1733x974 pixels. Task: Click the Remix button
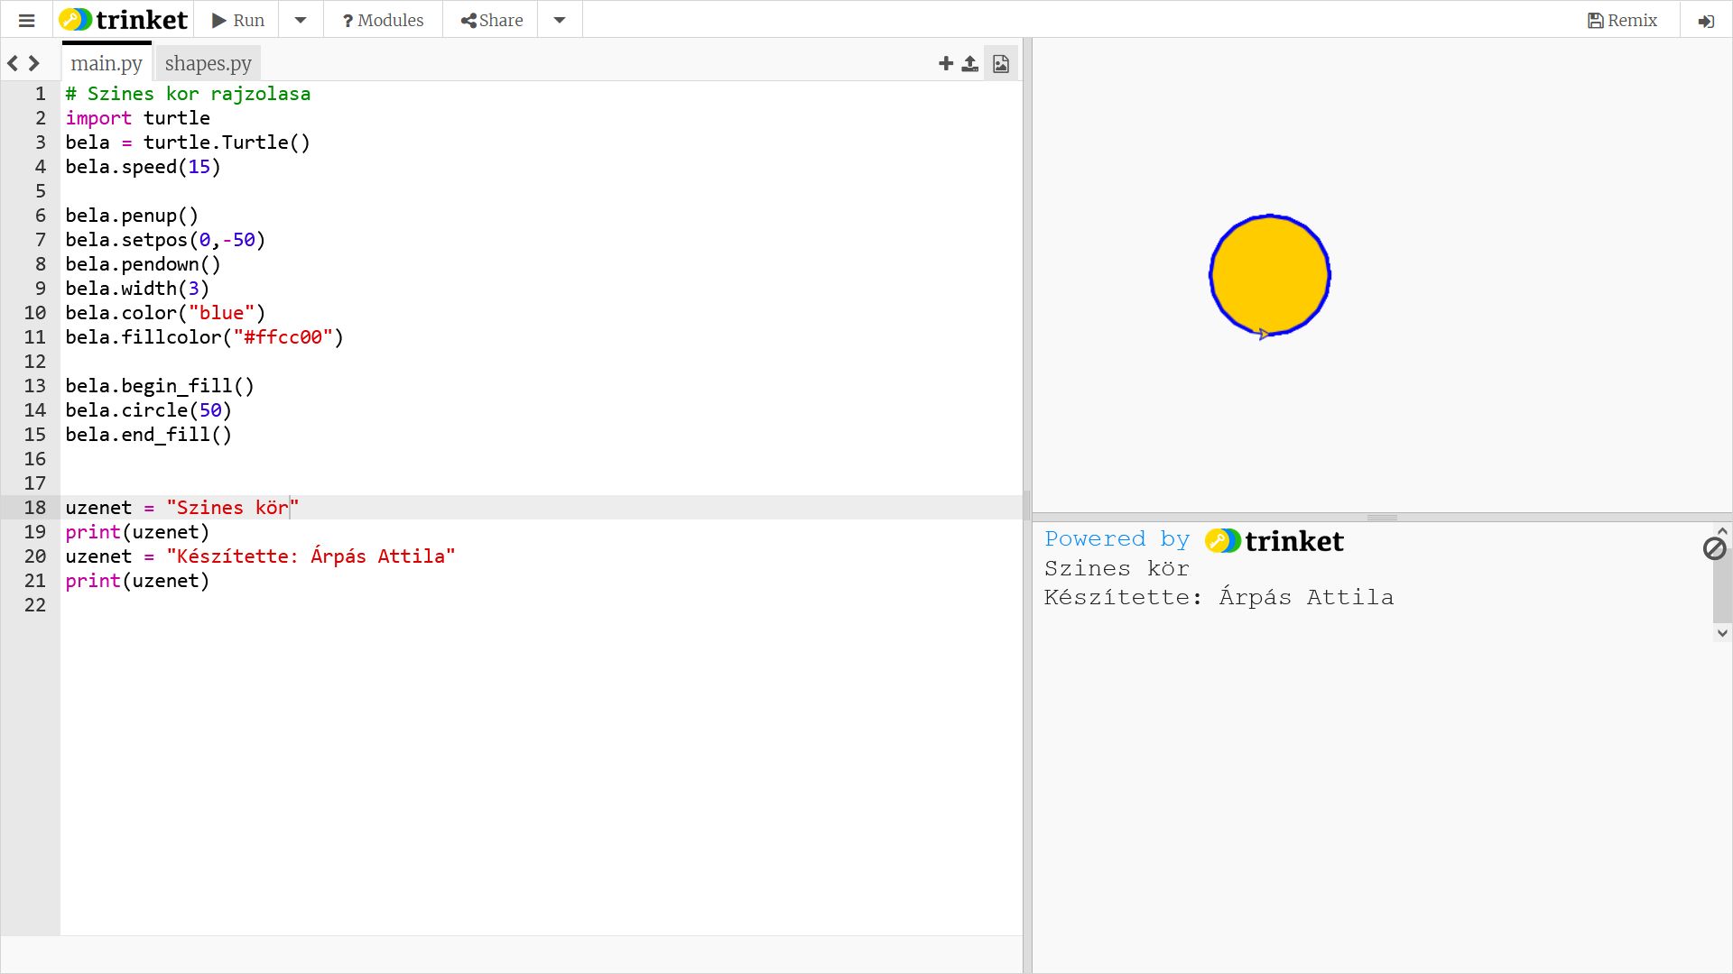[1622, 20]
